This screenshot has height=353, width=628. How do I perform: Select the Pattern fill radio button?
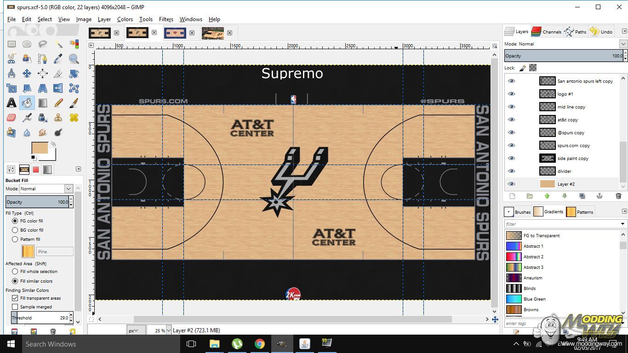(15, 239)
